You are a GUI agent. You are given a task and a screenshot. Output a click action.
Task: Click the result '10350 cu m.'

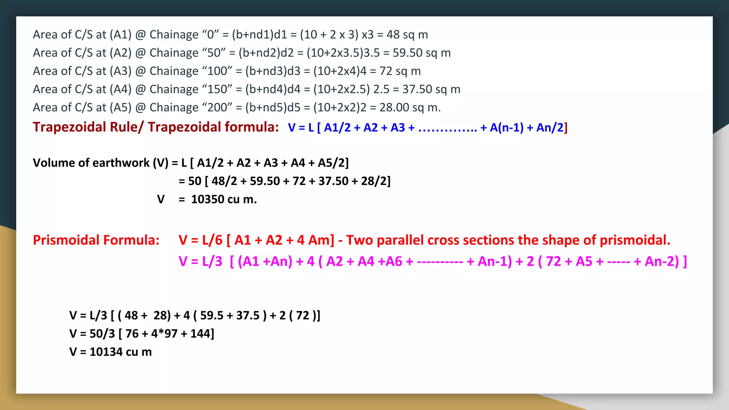pos(224,199)
